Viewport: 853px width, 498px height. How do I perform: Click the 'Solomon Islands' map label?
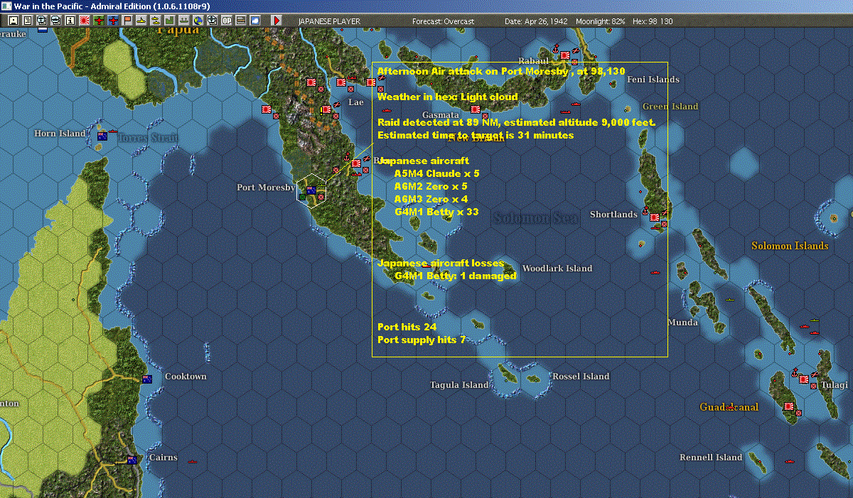coord(790,246)
